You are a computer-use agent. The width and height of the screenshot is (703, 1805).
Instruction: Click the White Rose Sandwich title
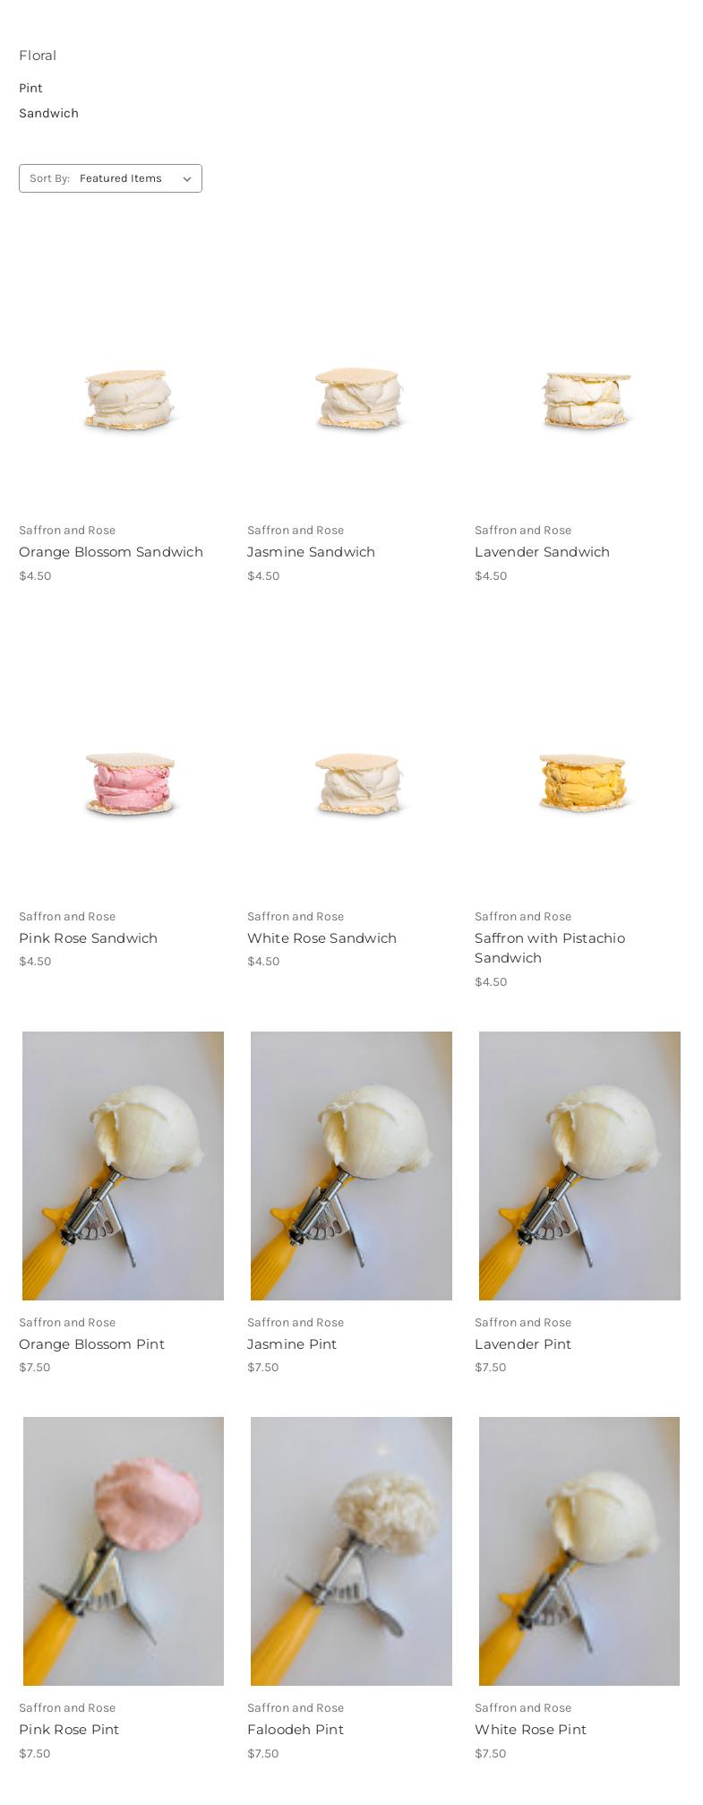tap(321, 938)
